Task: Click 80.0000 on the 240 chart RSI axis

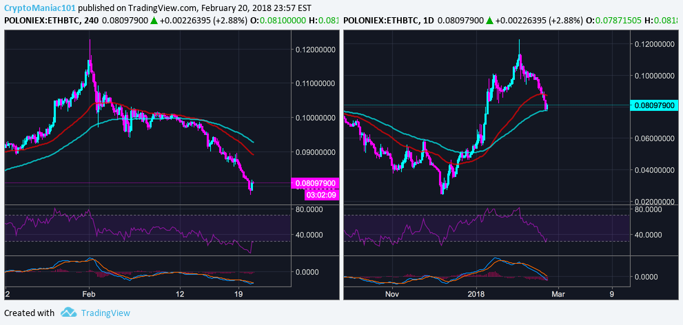Action: tap(309, 209)
